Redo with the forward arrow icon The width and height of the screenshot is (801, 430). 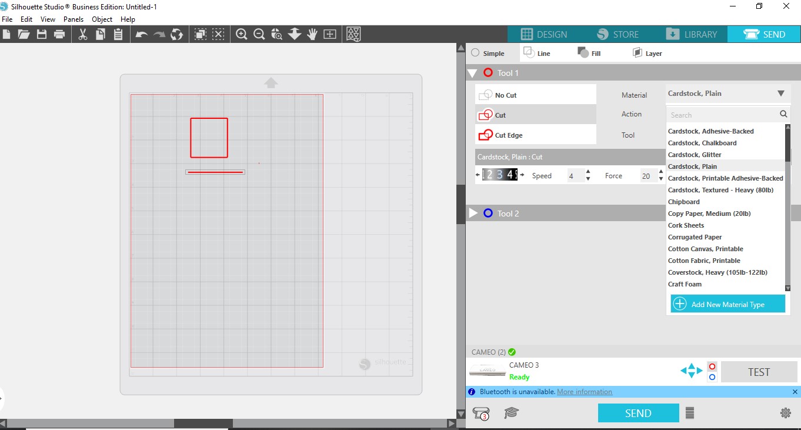159,34
